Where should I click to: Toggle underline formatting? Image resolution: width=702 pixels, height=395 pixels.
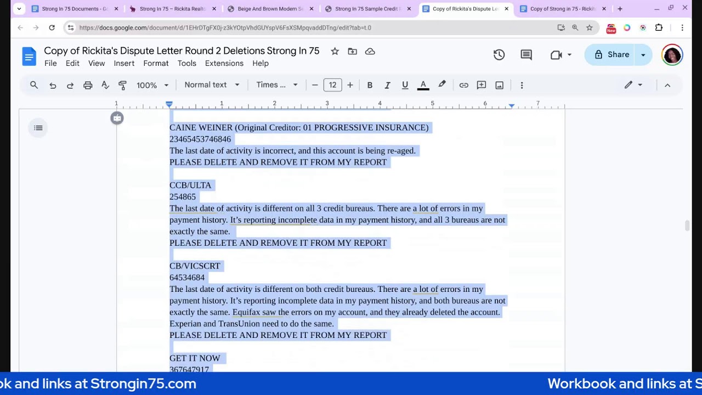[x=405, y=85]
